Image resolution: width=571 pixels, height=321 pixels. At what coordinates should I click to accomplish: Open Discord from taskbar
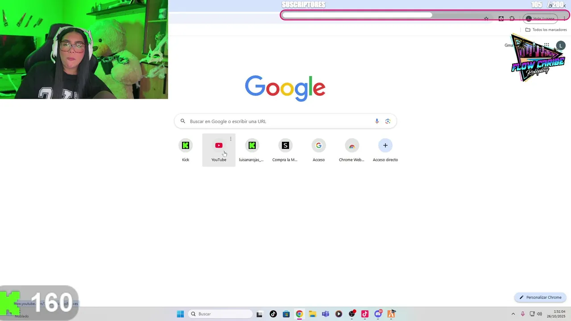tap(378, 314)
